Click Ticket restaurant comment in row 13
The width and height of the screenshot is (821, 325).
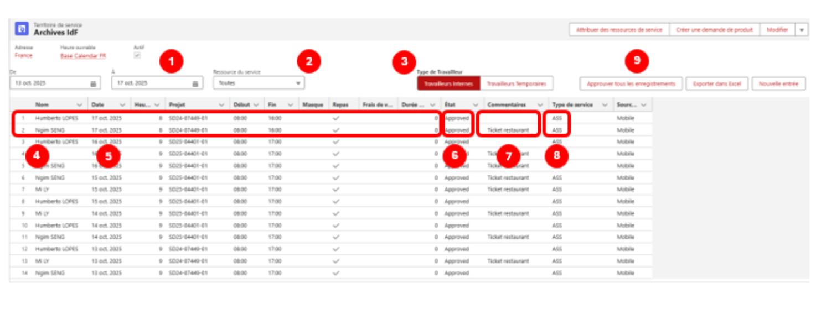508,261
